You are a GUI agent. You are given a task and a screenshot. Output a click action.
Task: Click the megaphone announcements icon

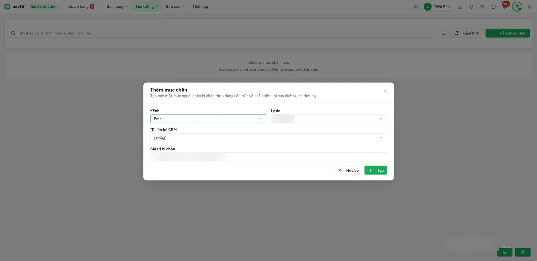point(482,7)
